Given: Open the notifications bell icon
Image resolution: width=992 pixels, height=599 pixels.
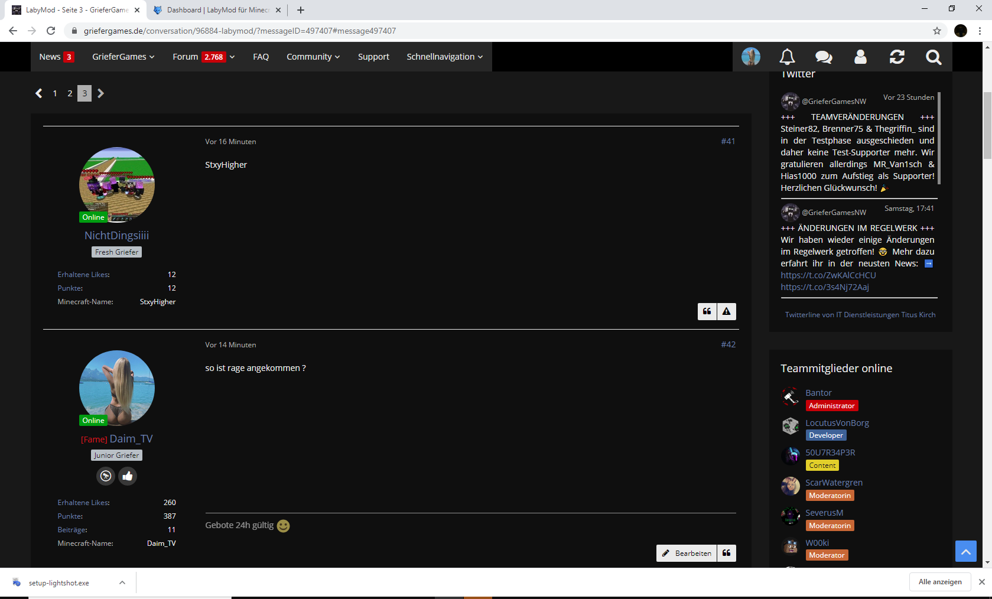Looking at the screenshot, I should (787, 57).
